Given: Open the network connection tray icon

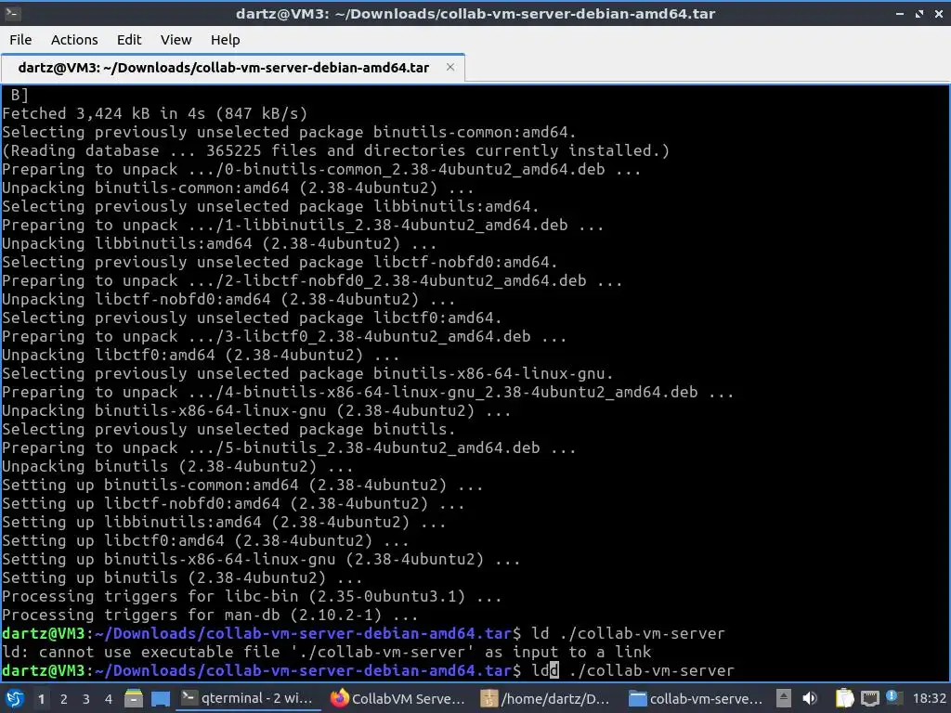Looking at the screenshot, I should click(x=870, y=699).
